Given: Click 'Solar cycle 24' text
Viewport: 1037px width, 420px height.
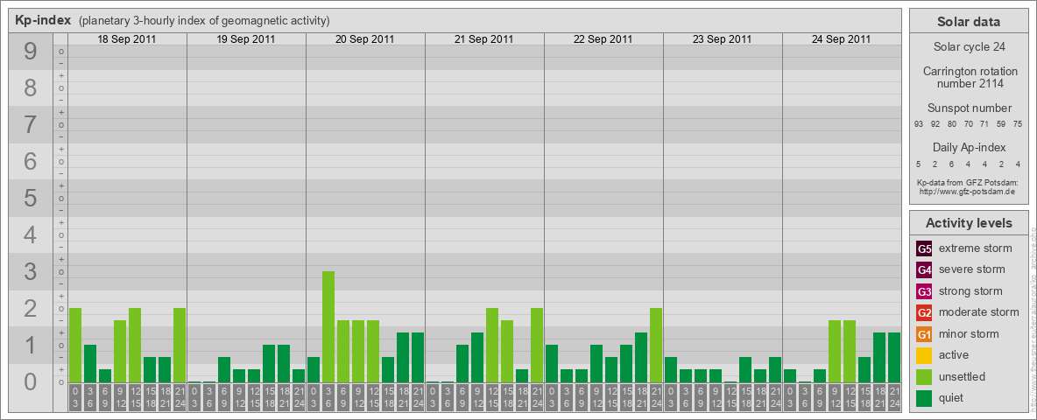Looking at the screenshot, I should click(969, 47).
